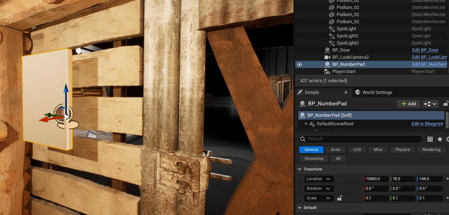Click the Location Z field showing 144.0

click(430, 179)
